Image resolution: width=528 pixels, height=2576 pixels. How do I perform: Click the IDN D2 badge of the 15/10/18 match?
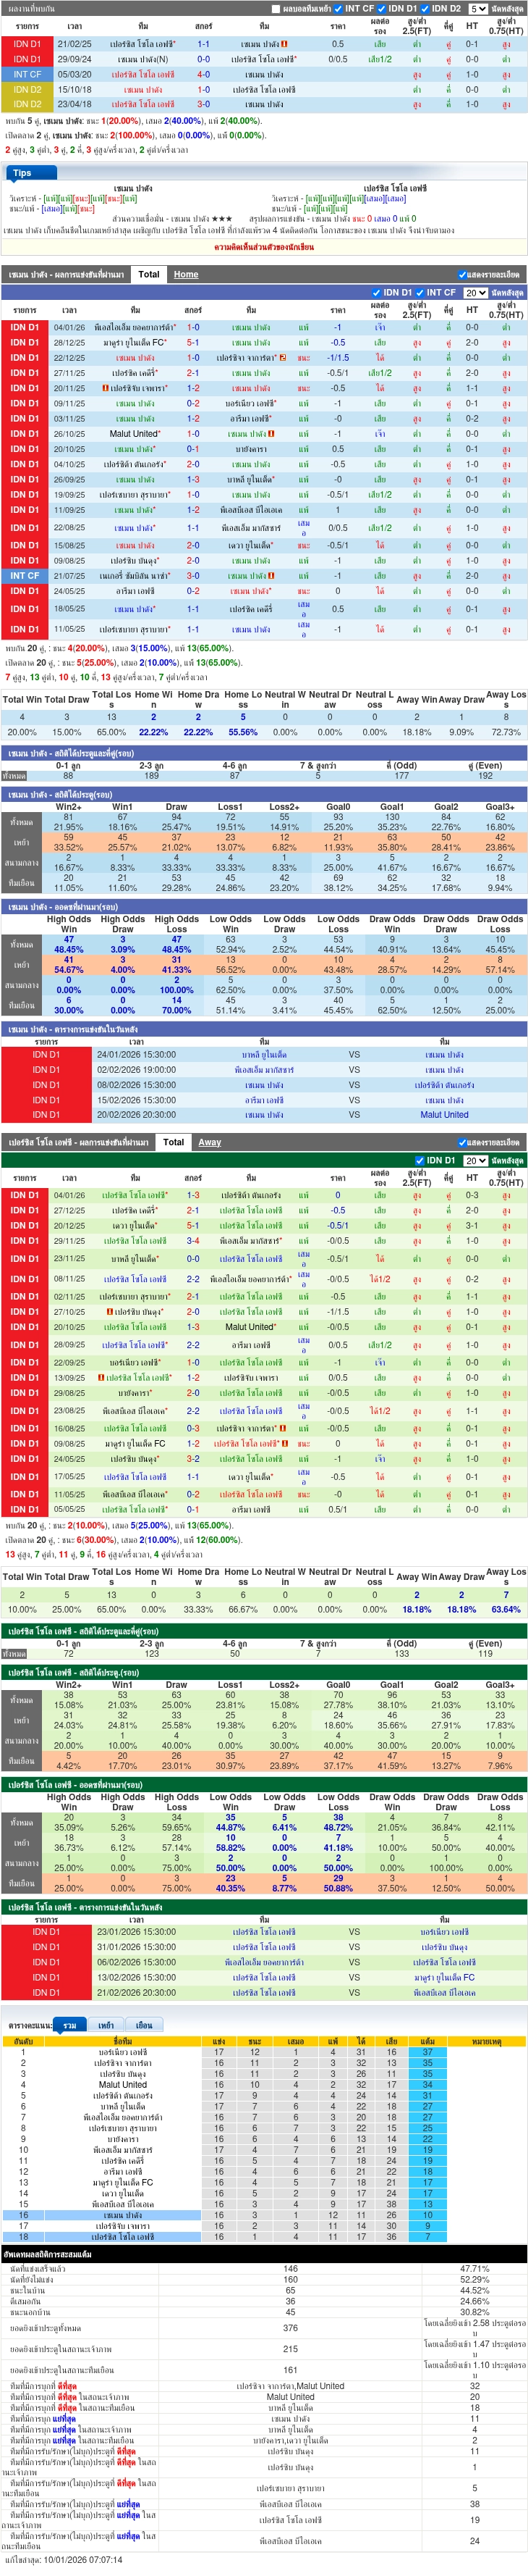pyautogui.click(x=26, y=89)
